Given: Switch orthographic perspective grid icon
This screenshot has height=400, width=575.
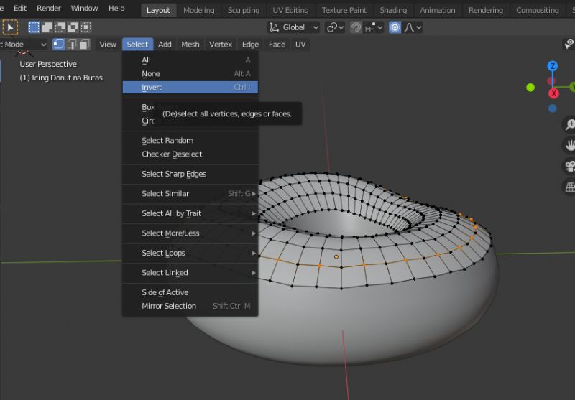Looking at the screenshot, I should tap(569, 187).
